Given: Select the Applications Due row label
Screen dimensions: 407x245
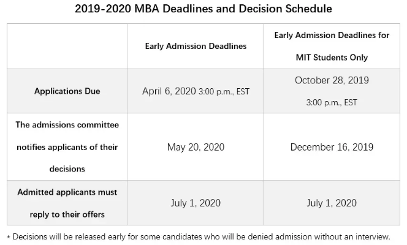Looking at the screenshot, I should pyautogui.click(x=67, y=91).
